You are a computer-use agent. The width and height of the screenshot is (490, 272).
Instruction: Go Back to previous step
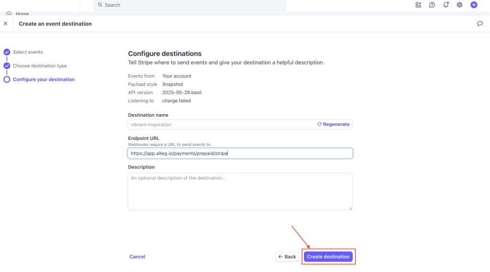click(x=287, y=257)
